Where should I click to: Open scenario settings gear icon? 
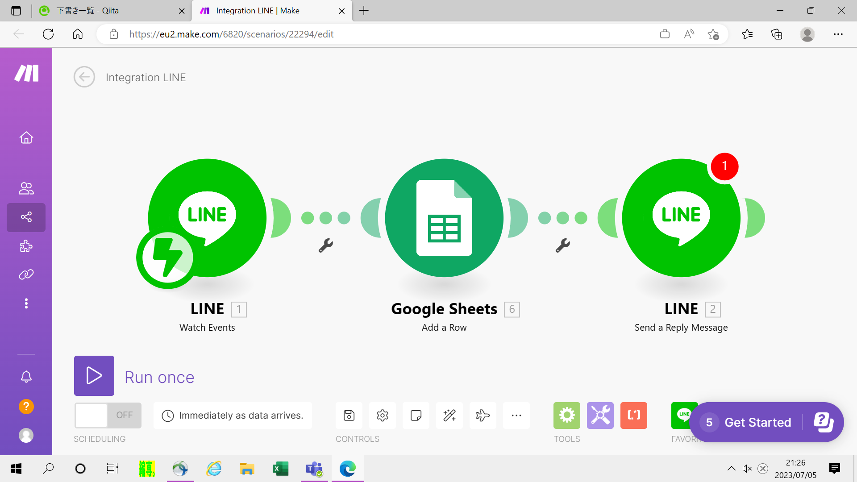383,416
